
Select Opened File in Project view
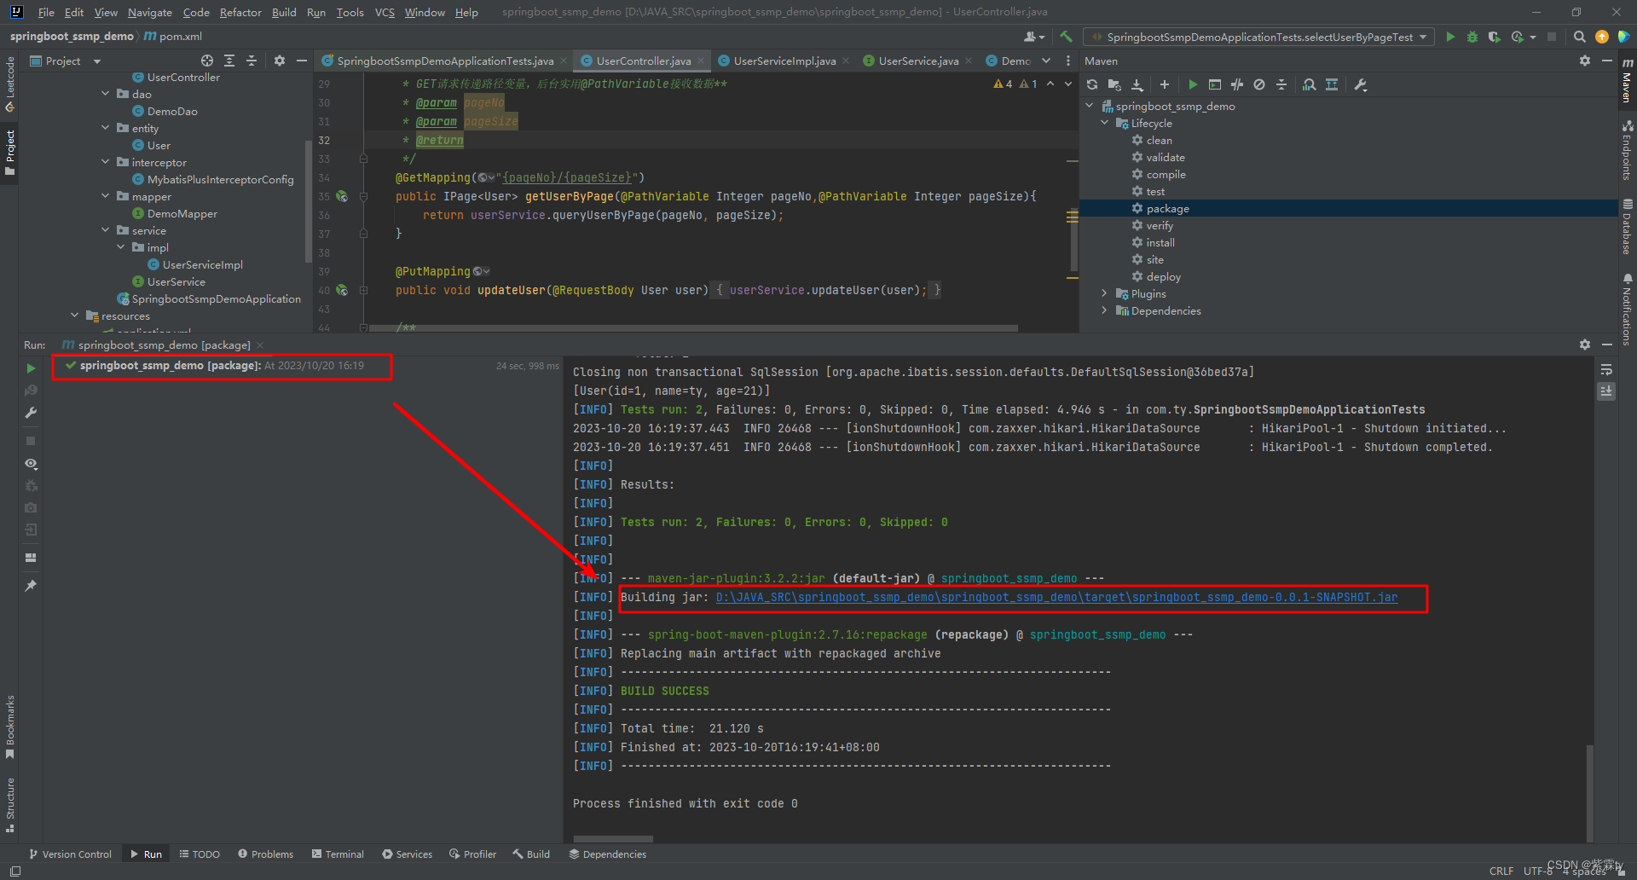(x=207, y=61)
